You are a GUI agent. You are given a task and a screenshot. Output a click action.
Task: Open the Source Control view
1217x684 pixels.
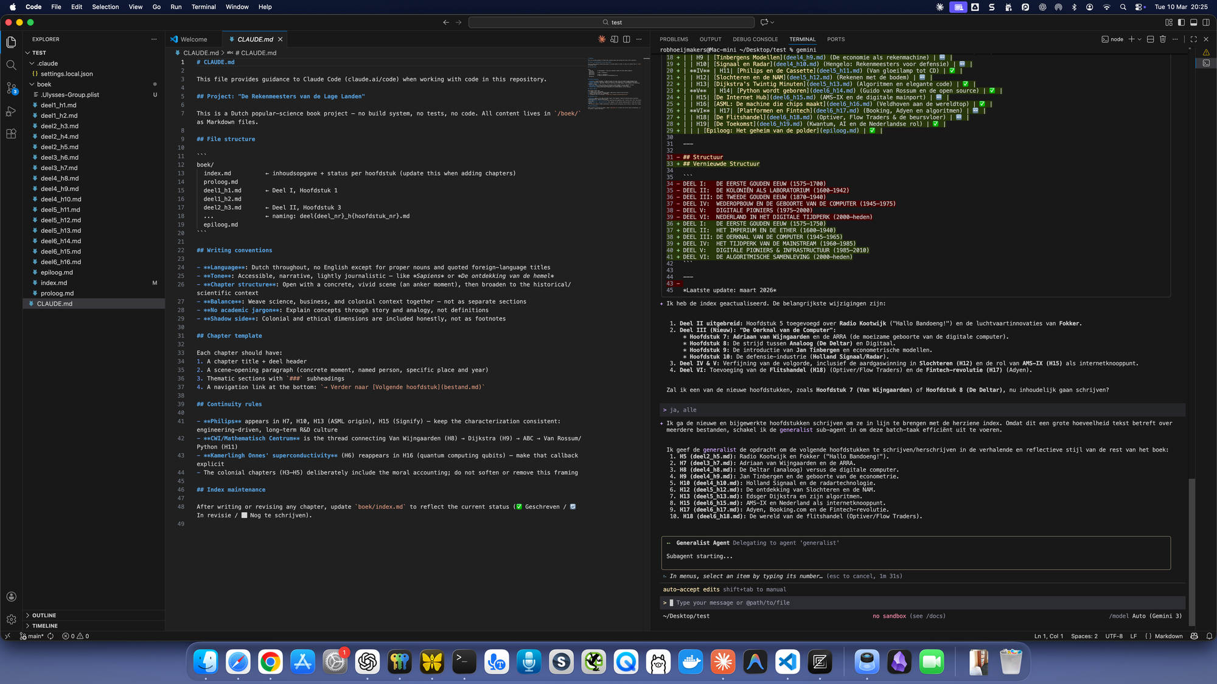(11, 89)
